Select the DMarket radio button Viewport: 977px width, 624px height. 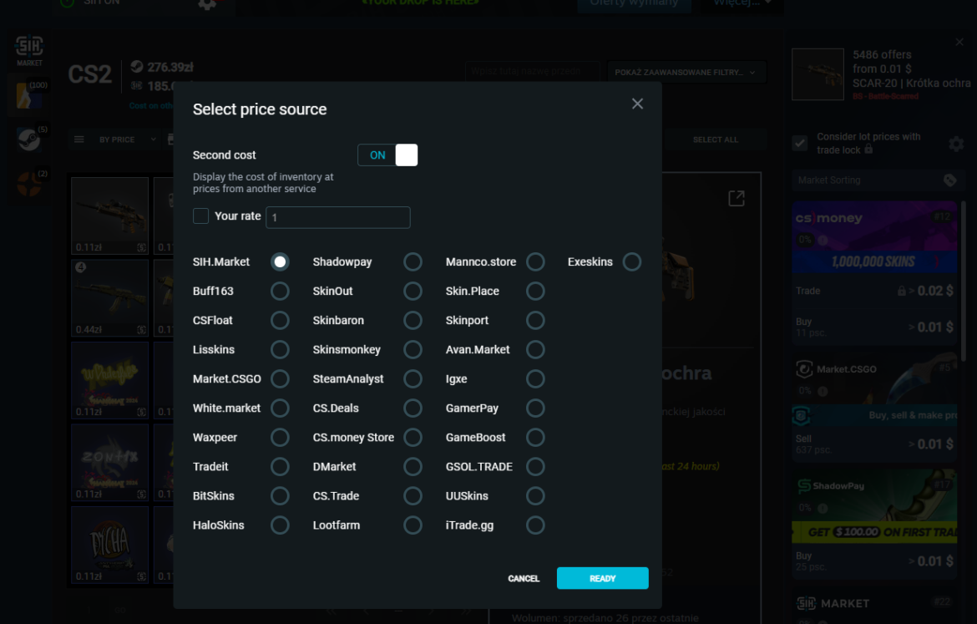coord(413,467)
